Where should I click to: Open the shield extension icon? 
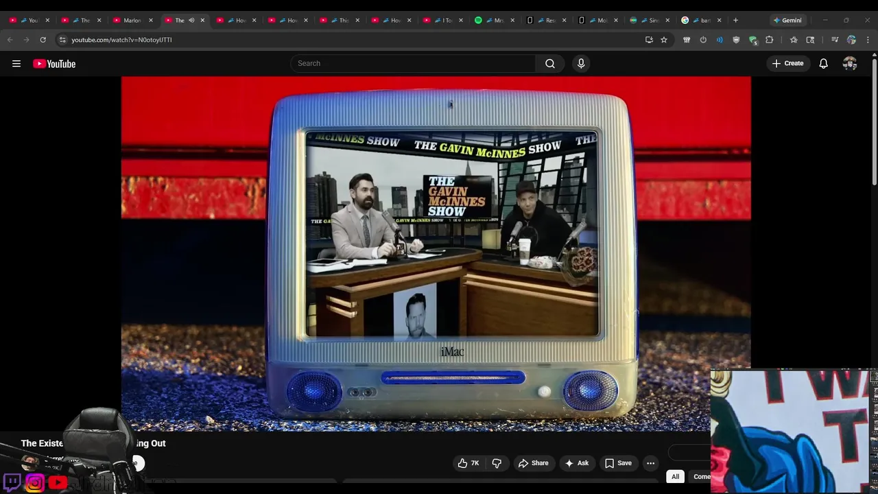tap(736, 40)
